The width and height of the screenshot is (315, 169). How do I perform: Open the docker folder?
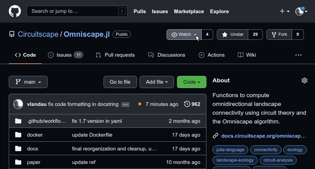pos(35,135)
